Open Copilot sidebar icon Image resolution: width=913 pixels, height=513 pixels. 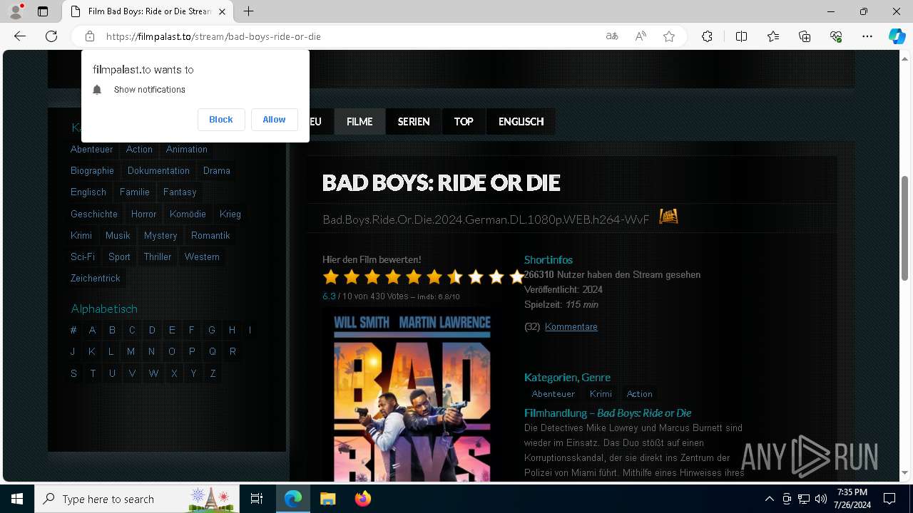[897, 36]
